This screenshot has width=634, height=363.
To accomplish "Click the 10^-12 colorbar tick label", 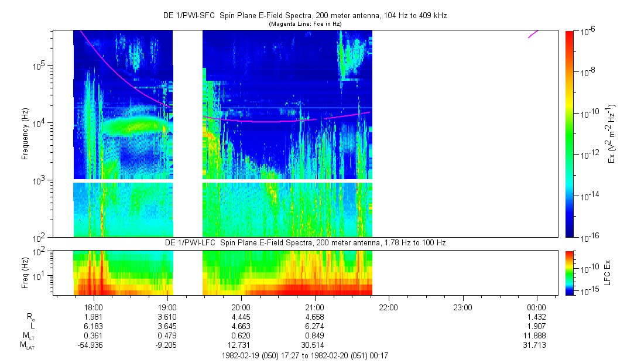I will coord(589,155).
